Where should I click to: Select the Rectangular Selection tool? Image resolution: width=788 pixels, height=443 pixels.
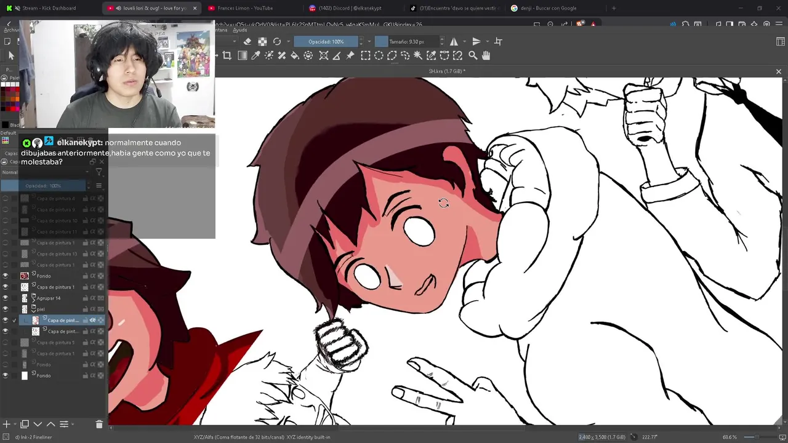pyautogui.click(x=366, y=55)
